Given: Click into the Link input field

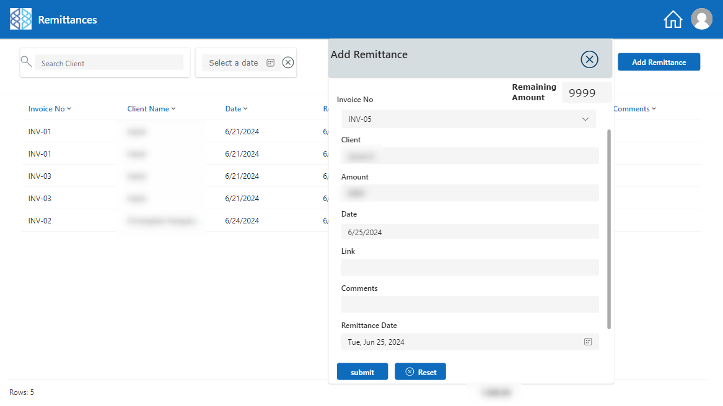Looking at the screenshot, I should (x=470, y=267).
